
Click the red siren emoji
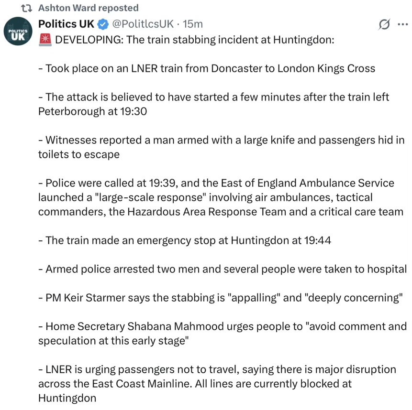click(45, 40)
